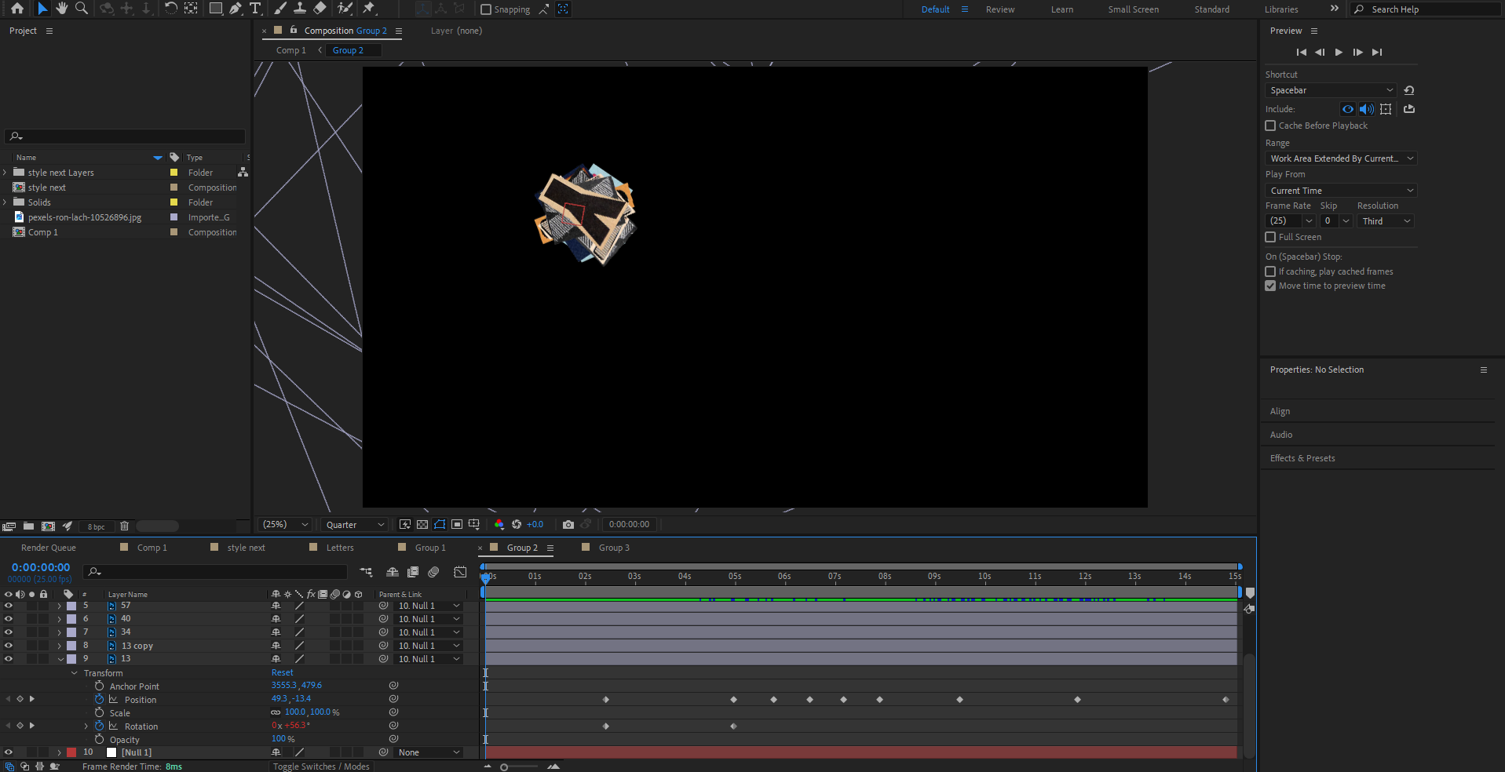Select the Zoom magnifier tool

(x=81, y=9)
